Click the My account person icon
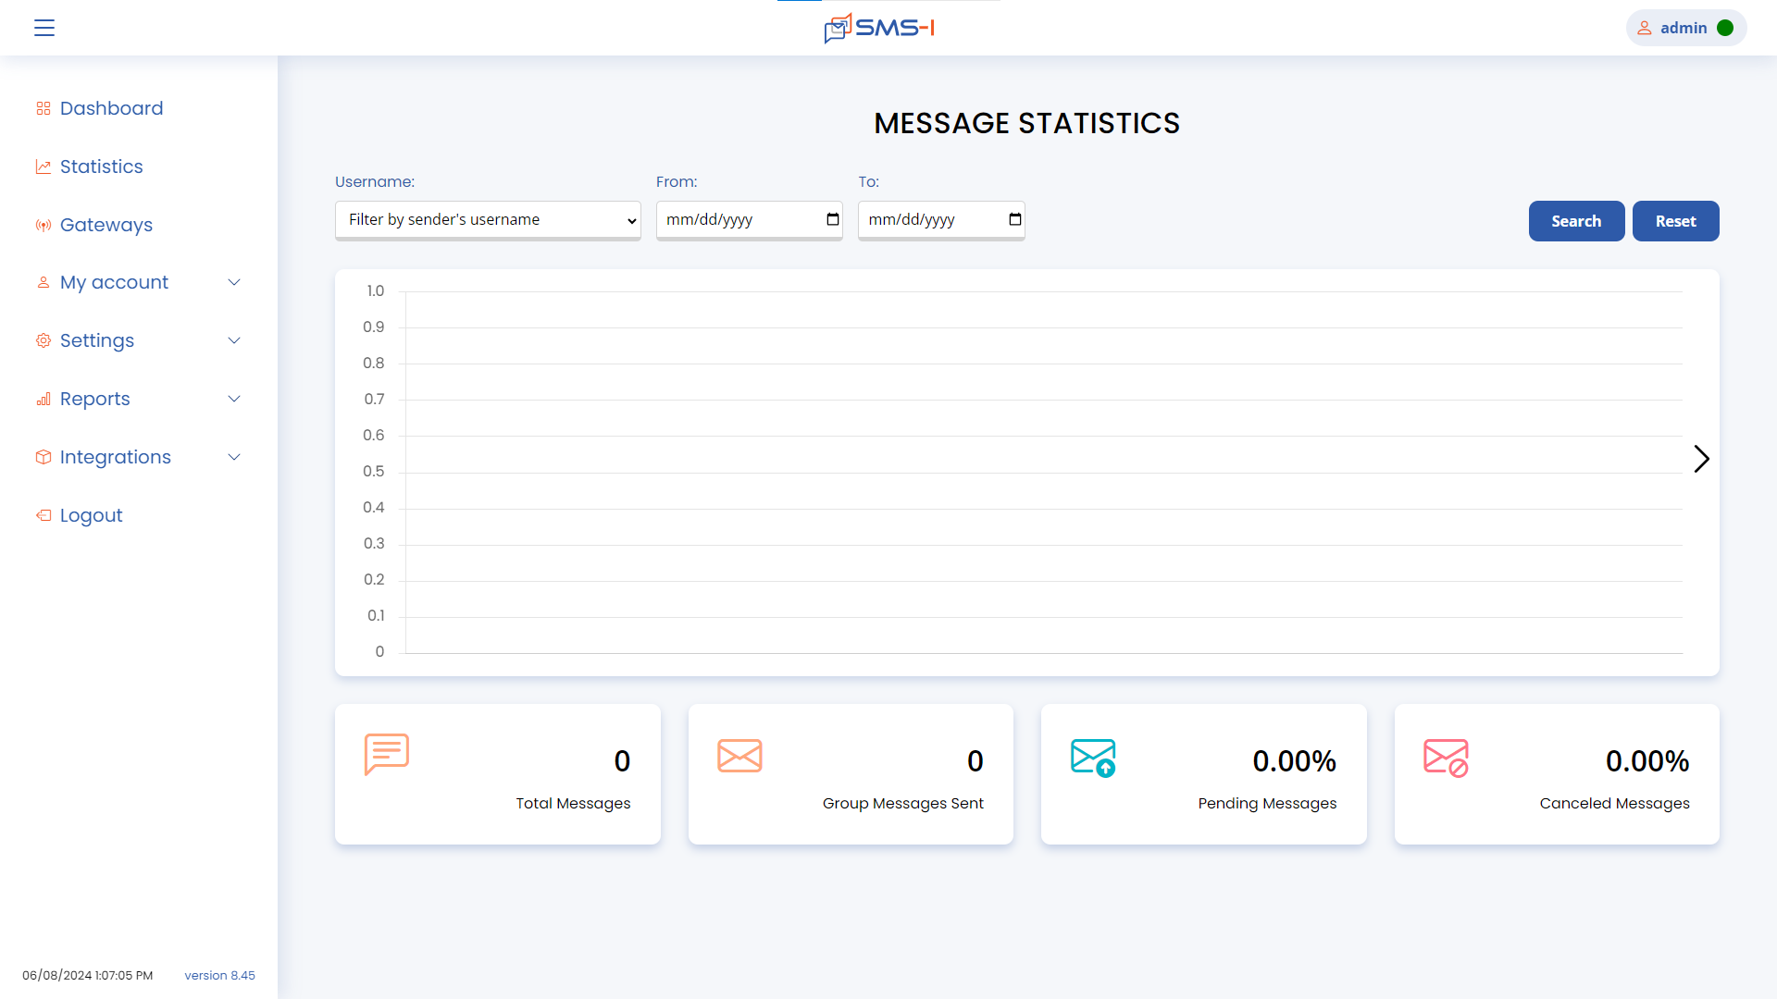 (x=43, y=282)
